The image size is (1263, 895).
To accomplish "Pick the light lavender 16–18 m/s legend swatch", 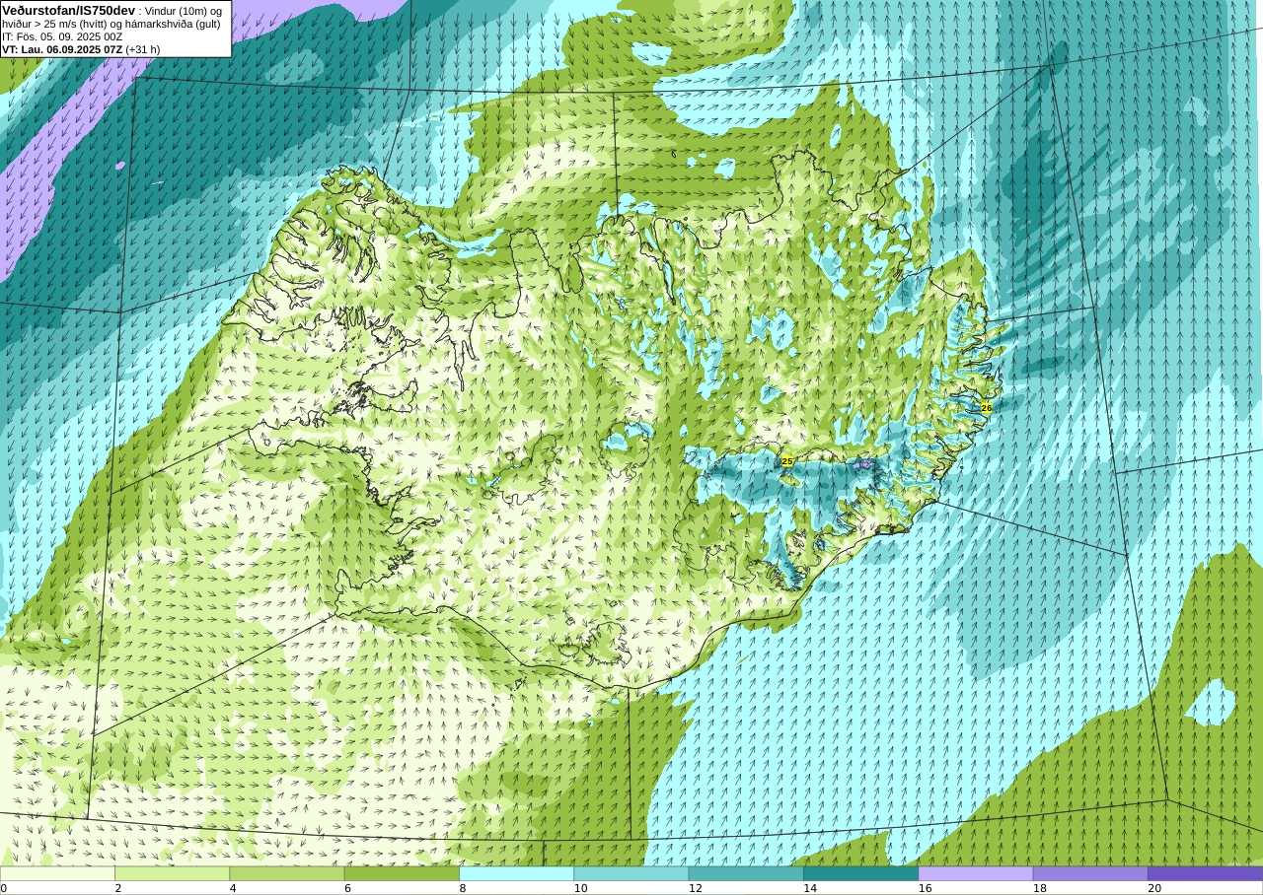I will [x=976, y=873].
